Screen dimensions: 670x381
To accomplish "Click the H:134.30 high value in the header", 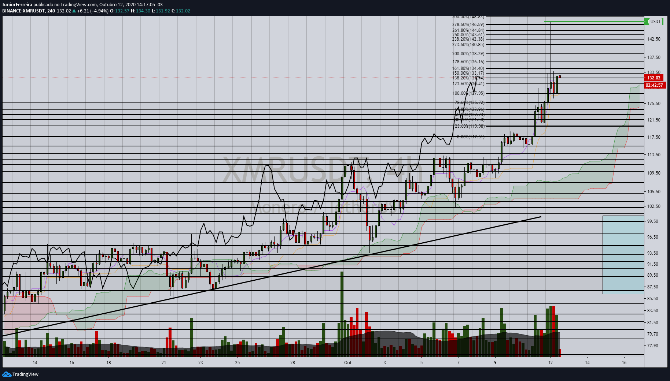I will point(141,11).
